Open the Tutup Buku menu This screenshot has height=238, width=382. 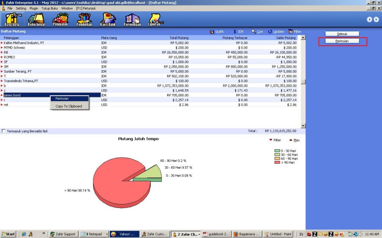click(x=50, y=8)
